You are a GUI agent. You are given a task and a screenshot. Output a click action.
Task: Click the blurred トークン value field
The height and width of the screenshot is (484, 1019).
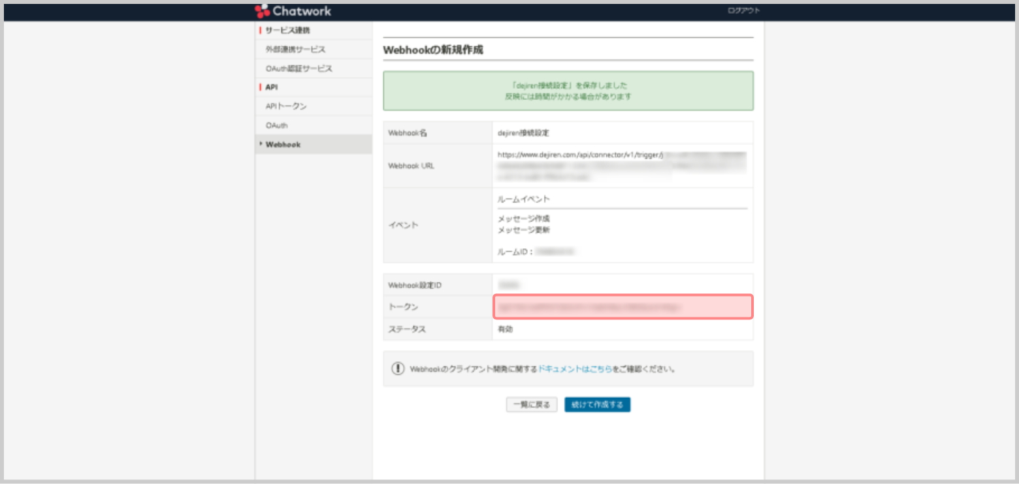623,306
